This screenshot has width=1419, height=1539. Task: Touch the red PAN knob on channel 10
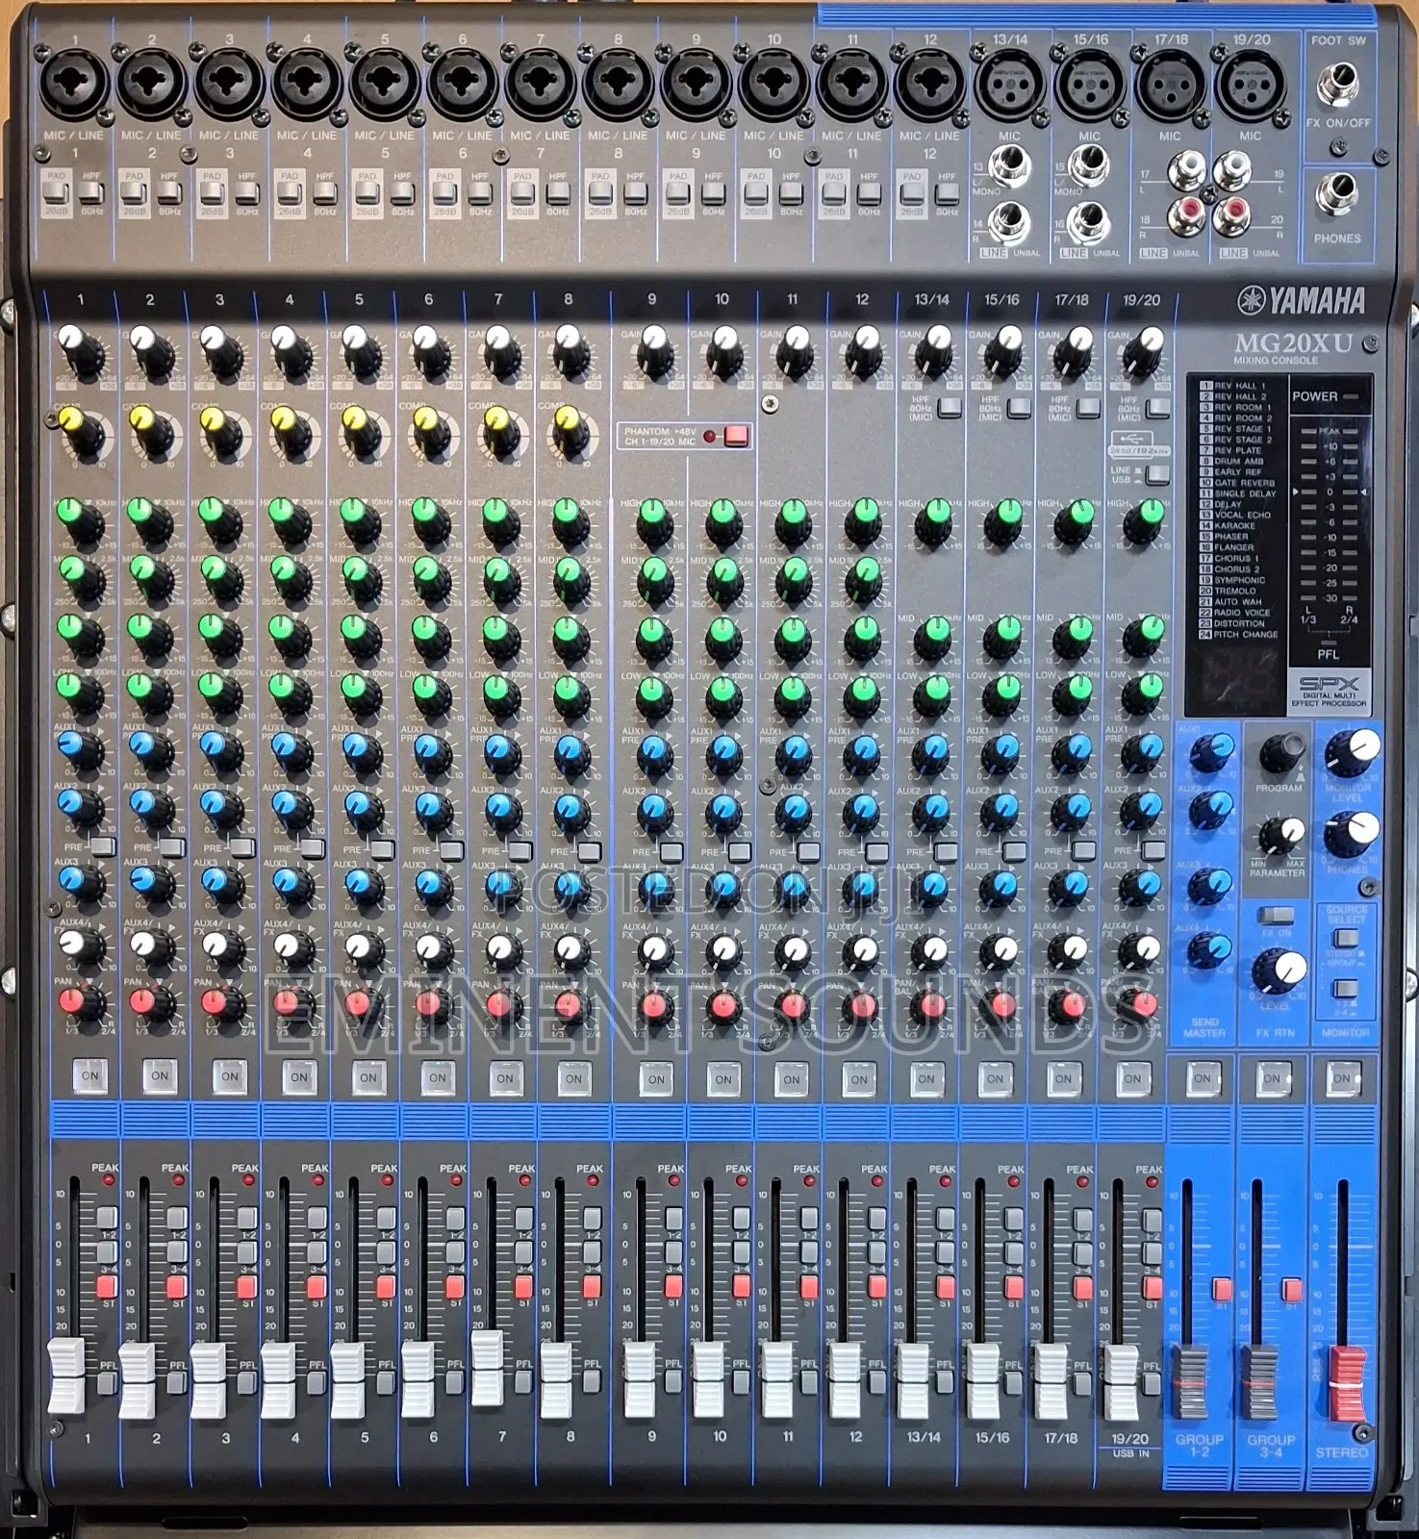click(723, 1007)
